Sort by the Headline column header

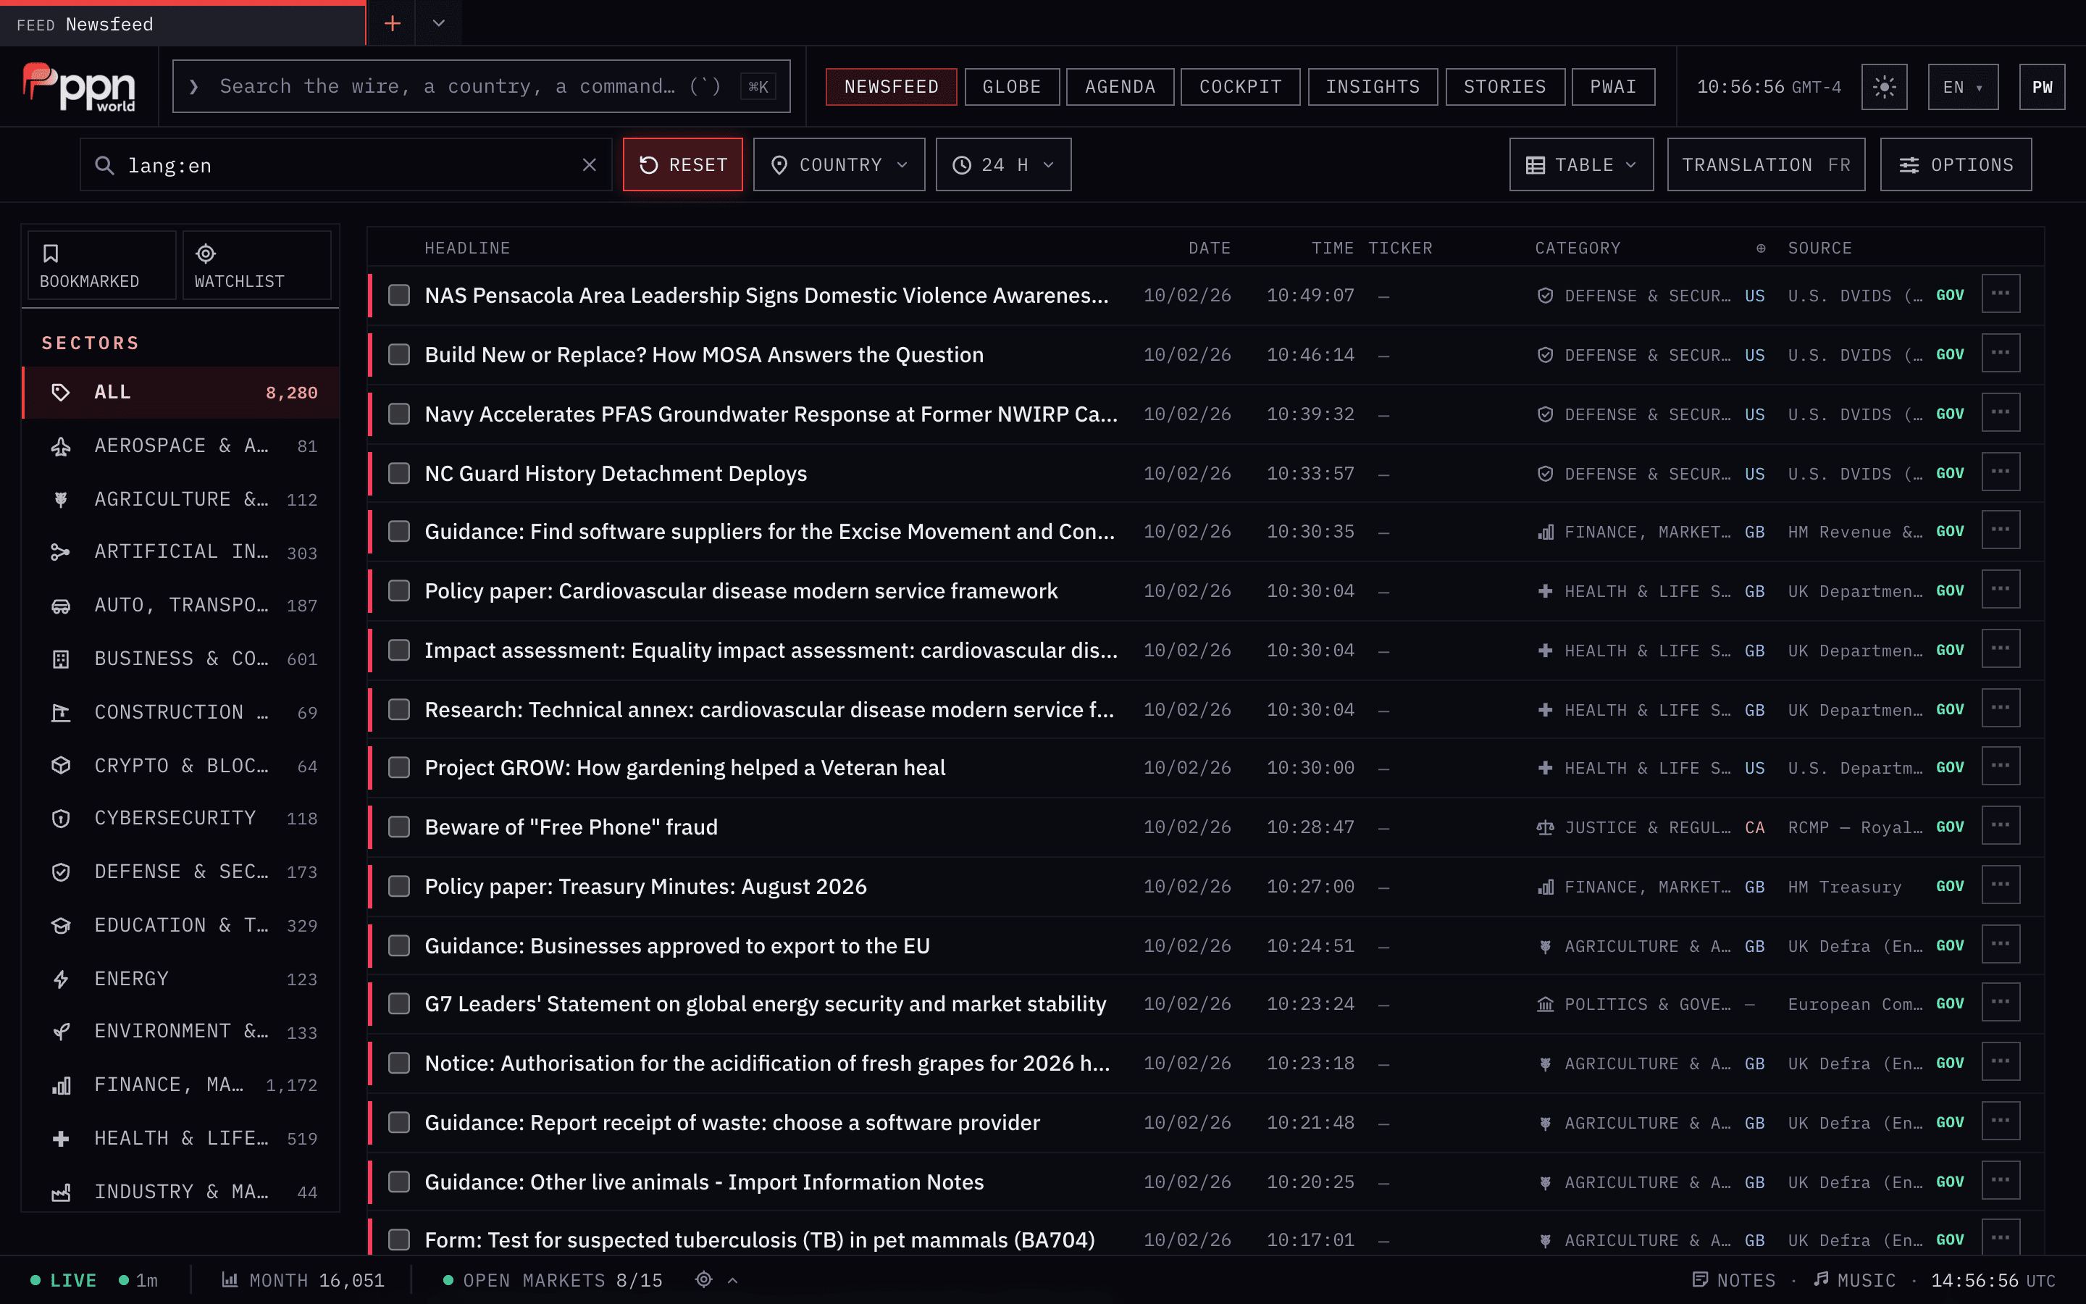click(467, 248)
